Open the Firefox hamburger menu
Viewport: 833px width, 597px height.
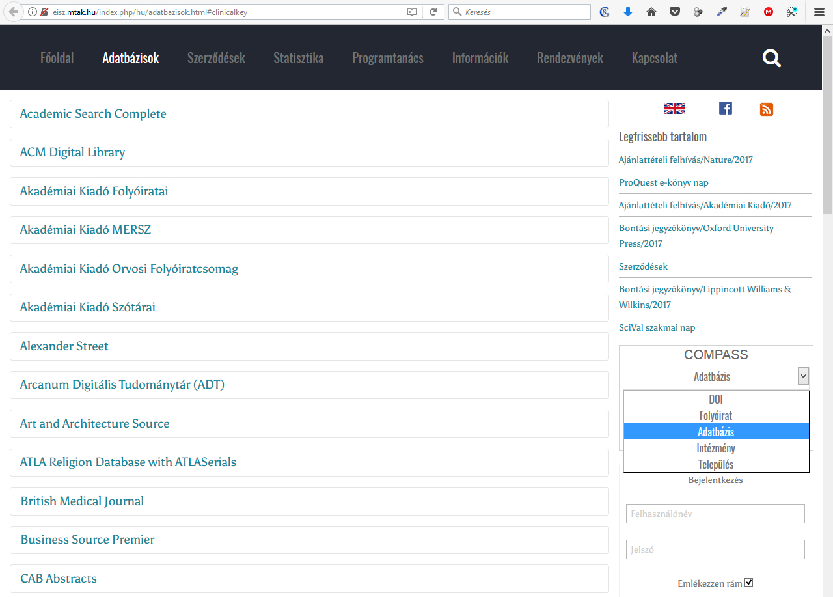(x=819, y=12)
